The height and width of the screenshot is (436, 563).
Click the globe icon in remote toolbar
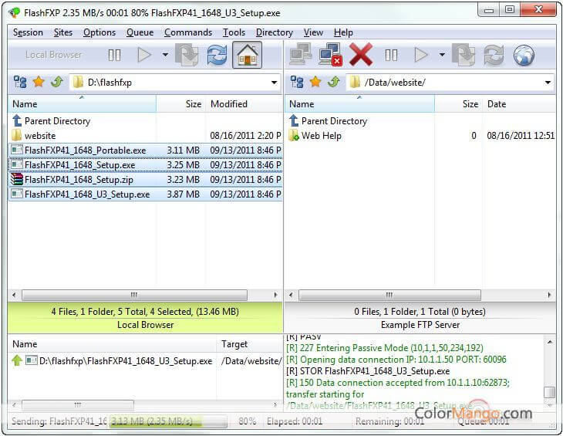(524, 55)
